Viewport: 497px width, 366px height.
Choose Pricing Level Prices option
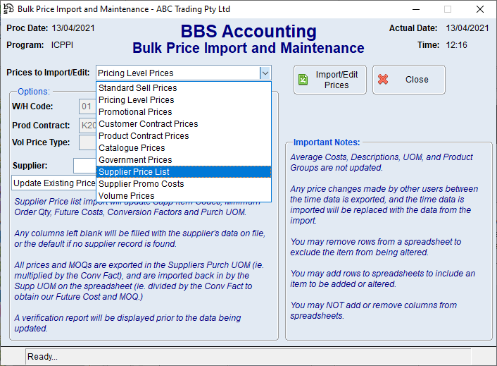coord(136,100)
